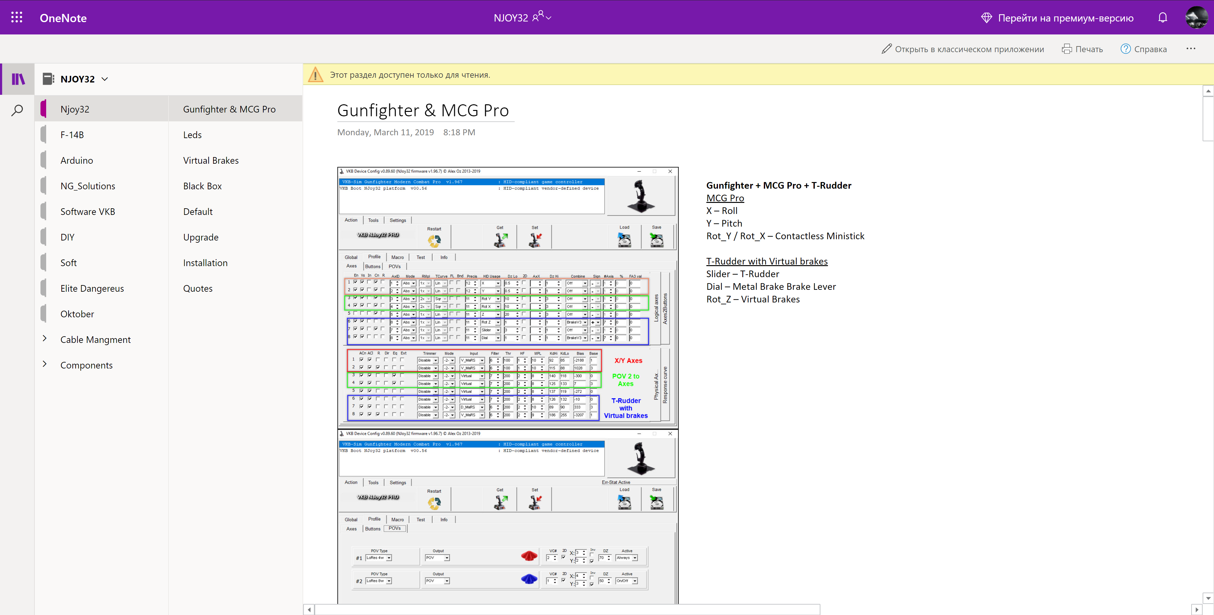Click 'Открыть в классическом приложении' button text
Image resolution: width=1214 pixels, height=615 pixels.
click(x=969, y=49)
